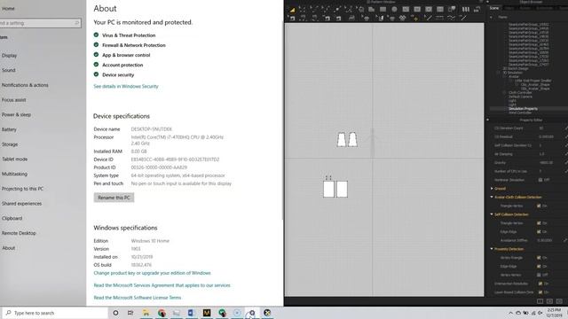Open Sound settings in sidebar
This screenshot has height=319, width=568.
tap(9, 70)
